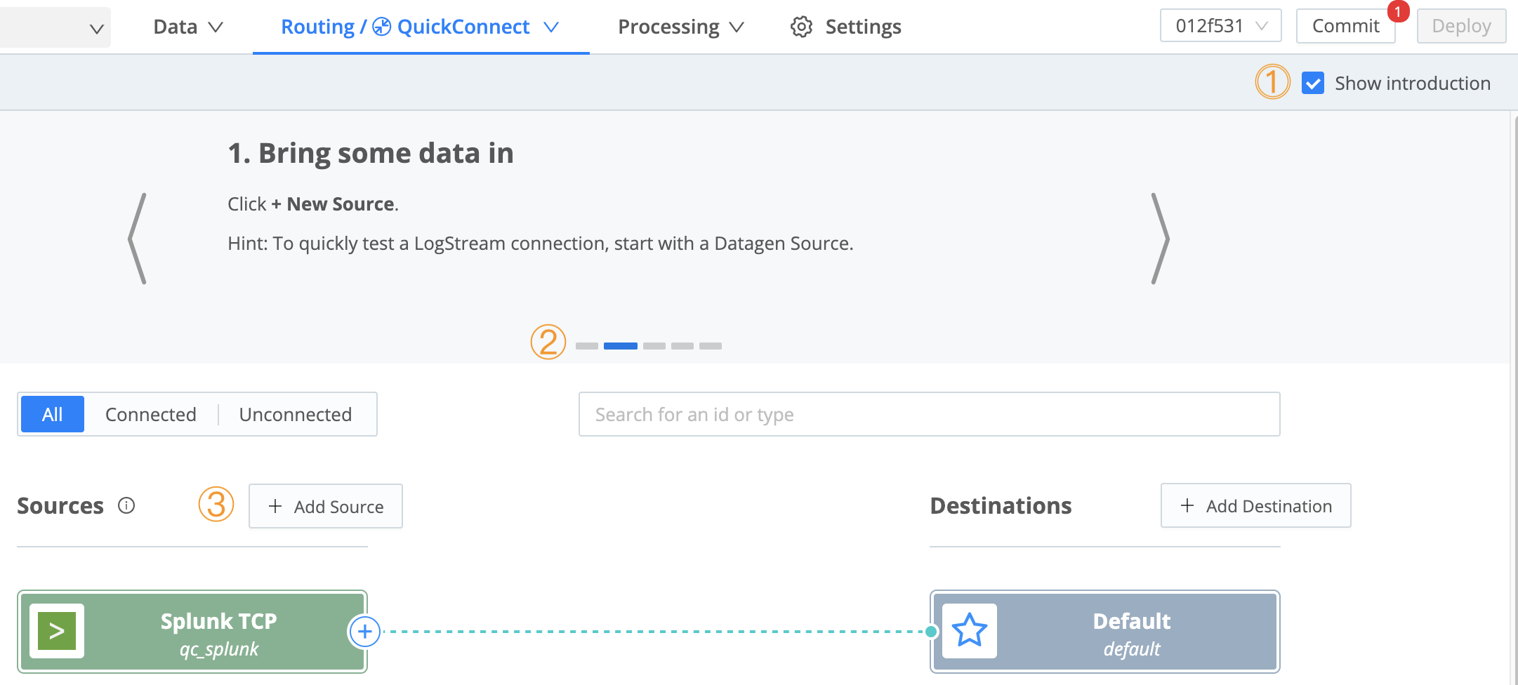Click the QuickConnect icon in the tab
1518x685 pixels.
click(x=381, y=27)
